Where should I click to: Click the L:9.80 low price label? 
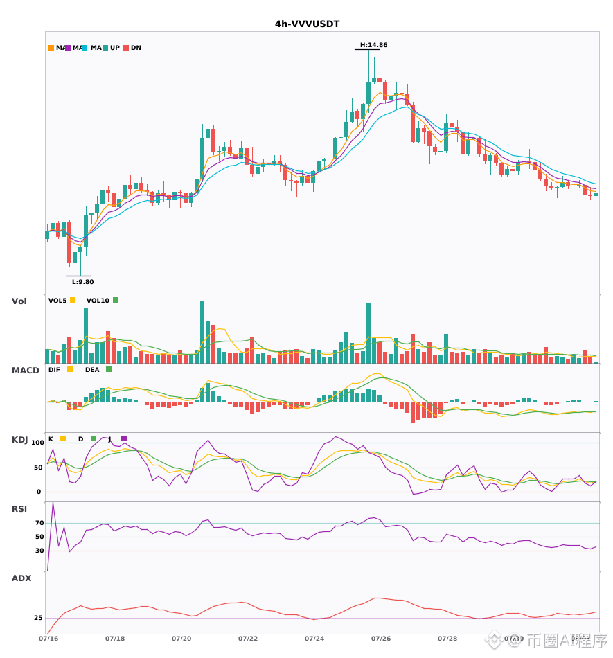click(82, 282)
